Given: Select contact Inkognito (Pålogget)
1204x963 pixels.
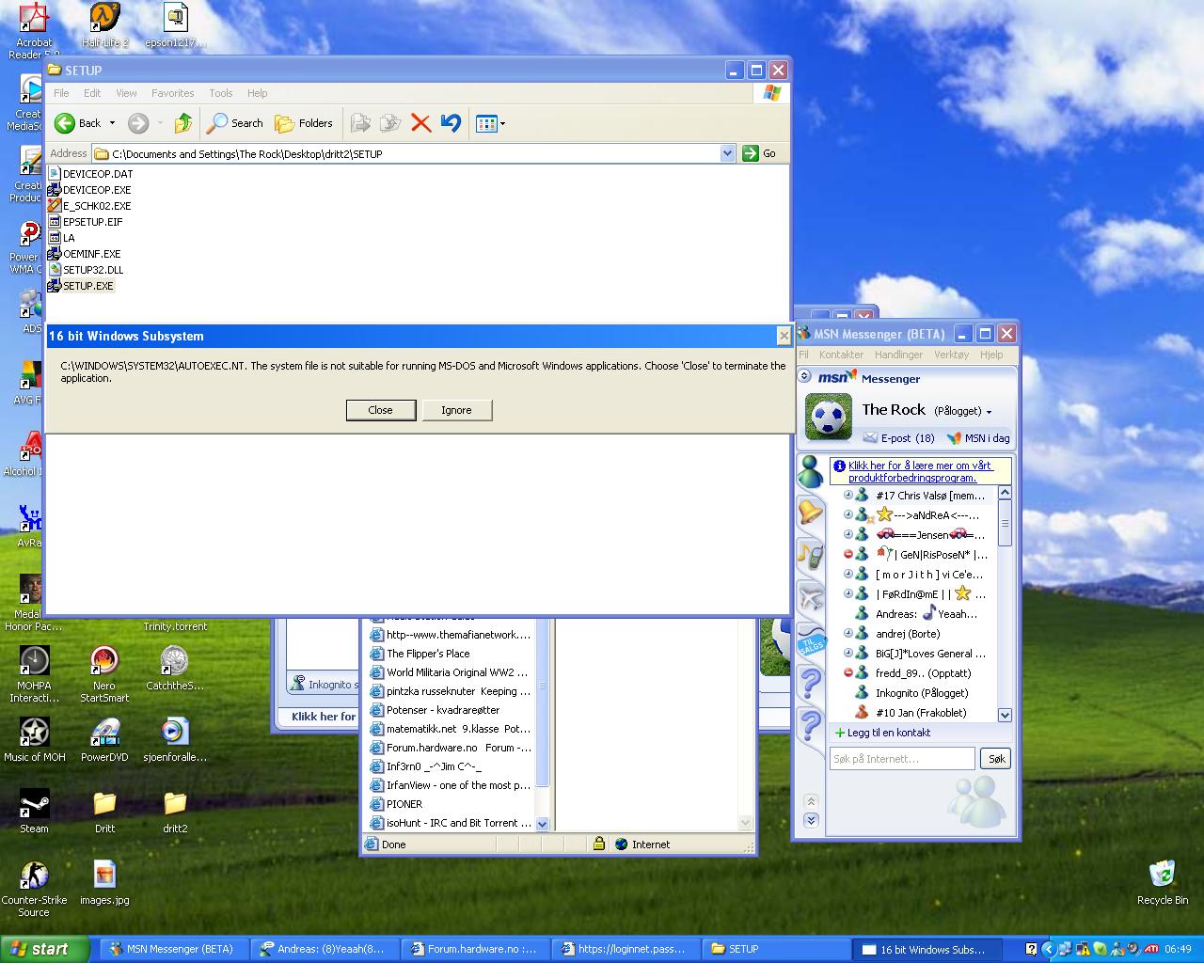Looking at the screenshot, I should click(x=911, y=693).
